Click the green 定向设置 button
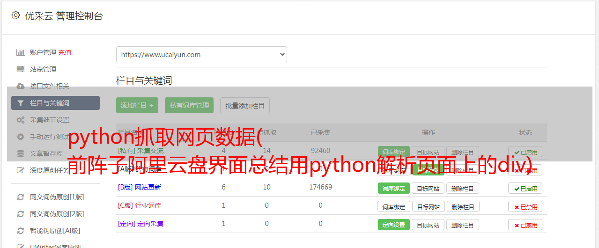 pos(394,225)
